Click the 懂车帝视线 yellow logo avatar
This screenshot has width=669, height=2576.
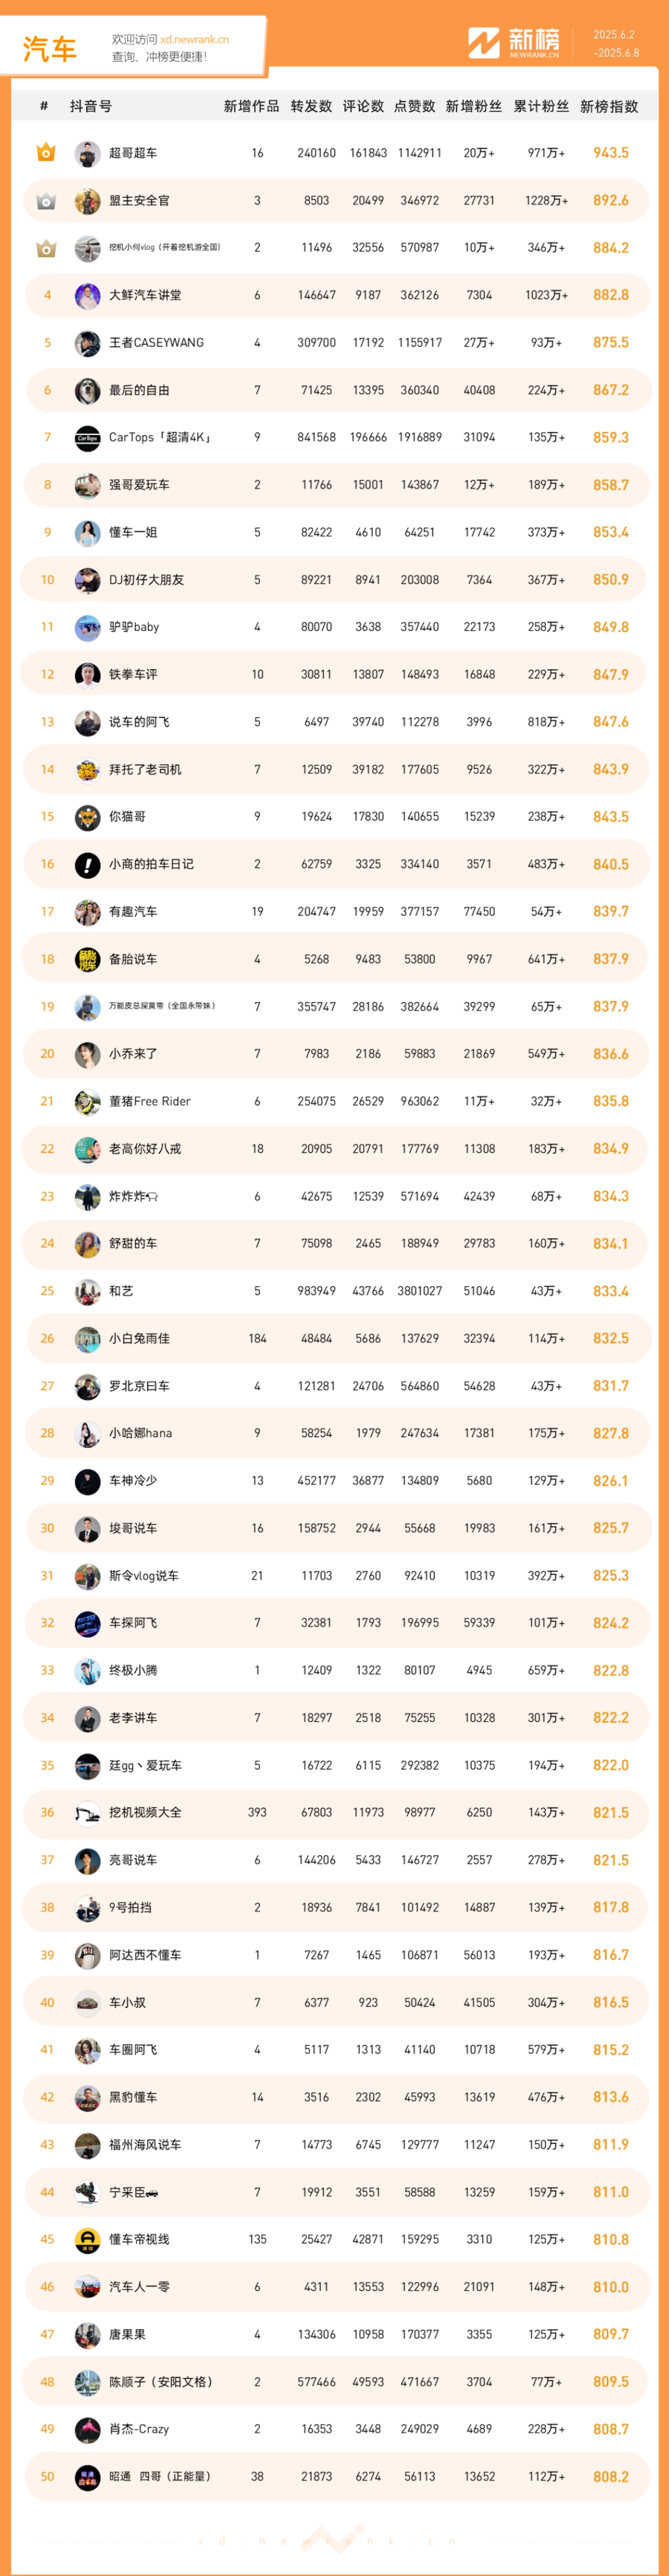tap(88, 2239)
